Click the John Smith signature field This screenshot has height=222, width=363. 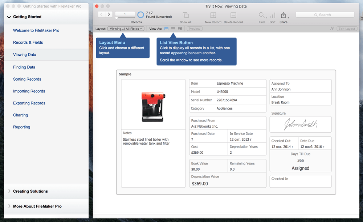click(x=301, y=124)
